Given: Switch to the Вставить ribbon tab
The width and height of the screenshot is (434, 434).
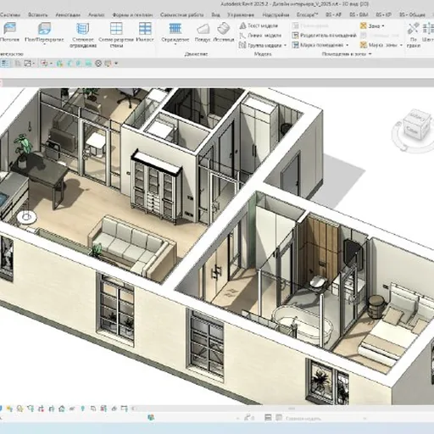Looking at the screenshot, I should tap(38, 14).
